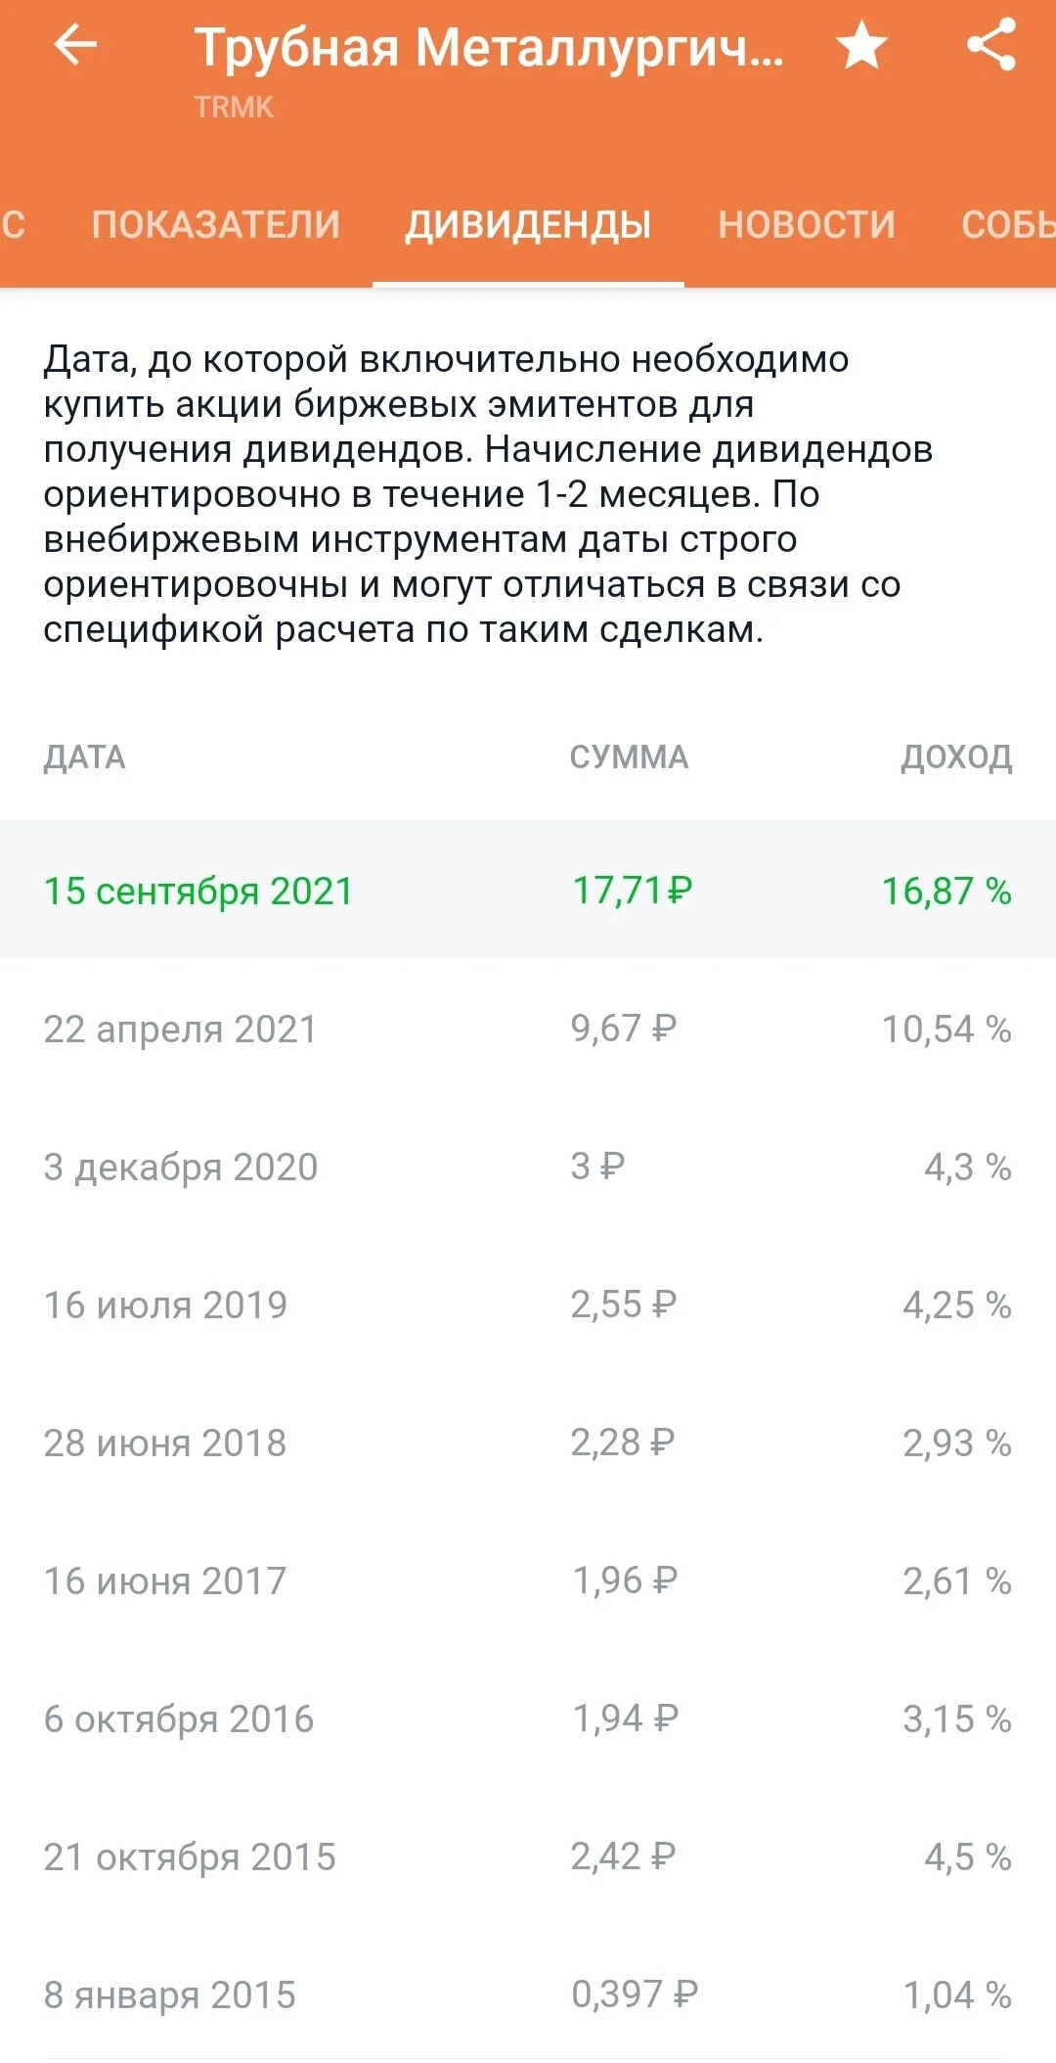Tap the back arrow icon
1056x2063 pixels.
pyautogui.click(x=75, y=46)
